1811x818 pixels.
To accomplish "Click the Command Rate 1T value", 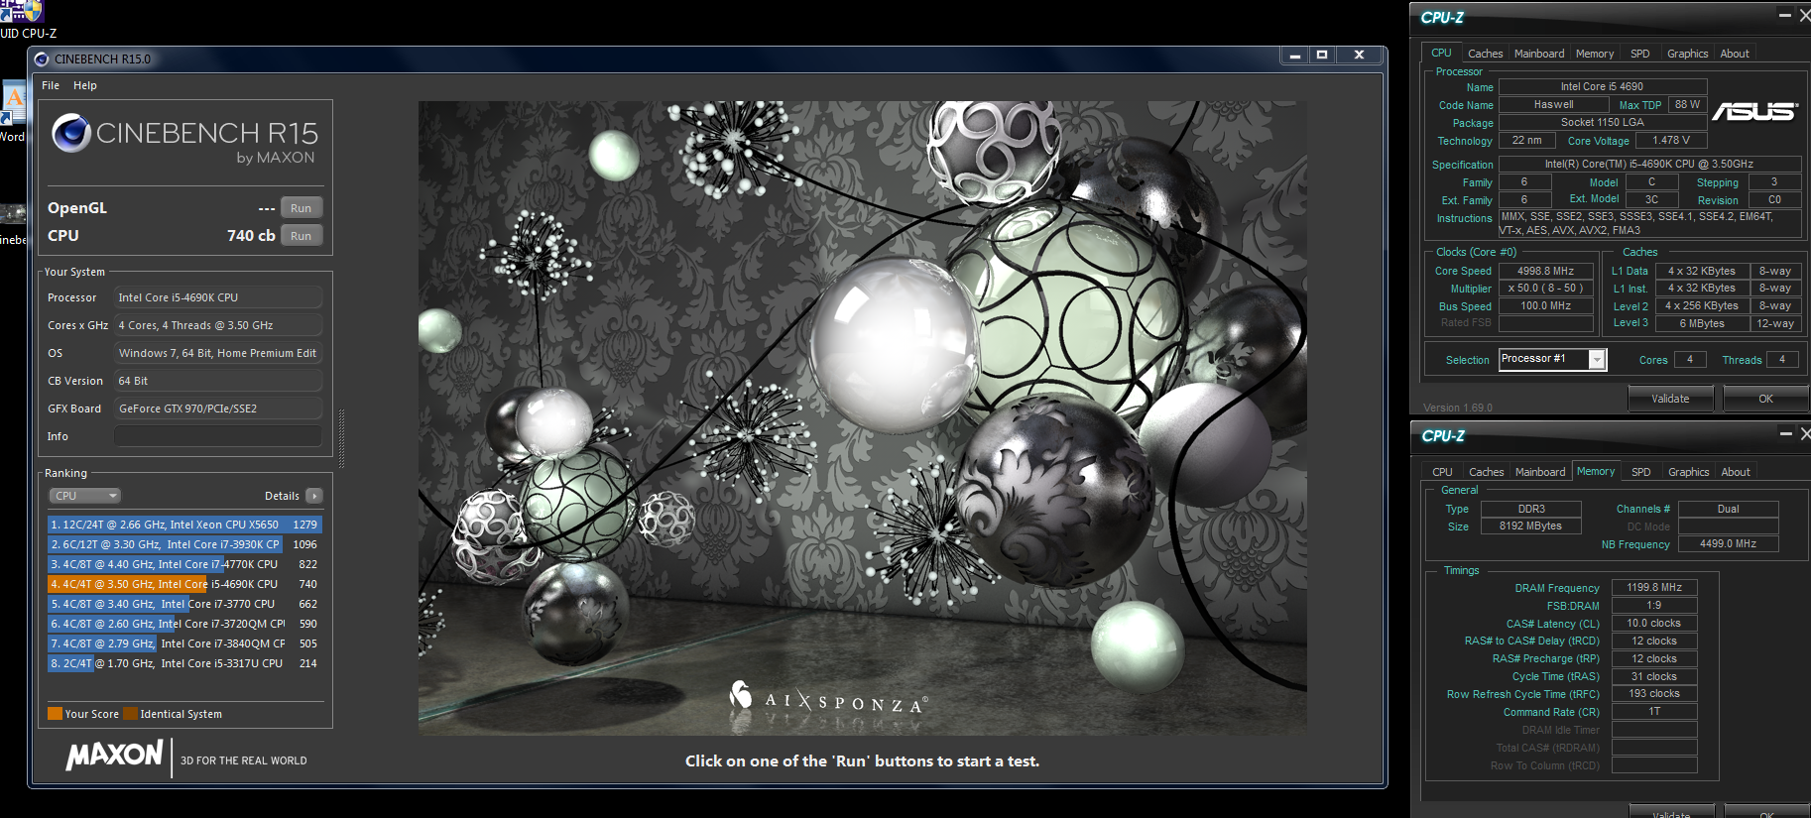I will 1654,711.
